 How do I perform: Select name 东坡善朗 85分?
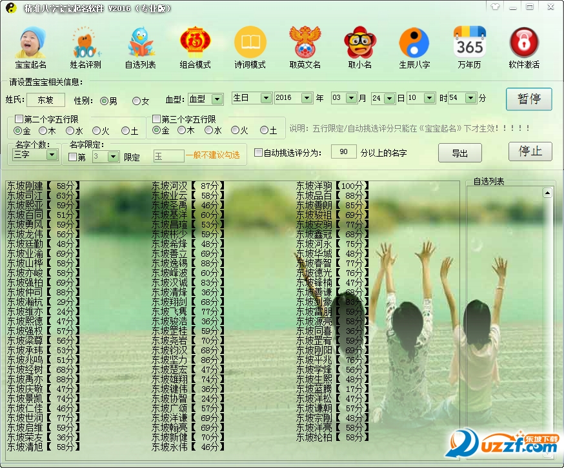click(x=332, y=205)
